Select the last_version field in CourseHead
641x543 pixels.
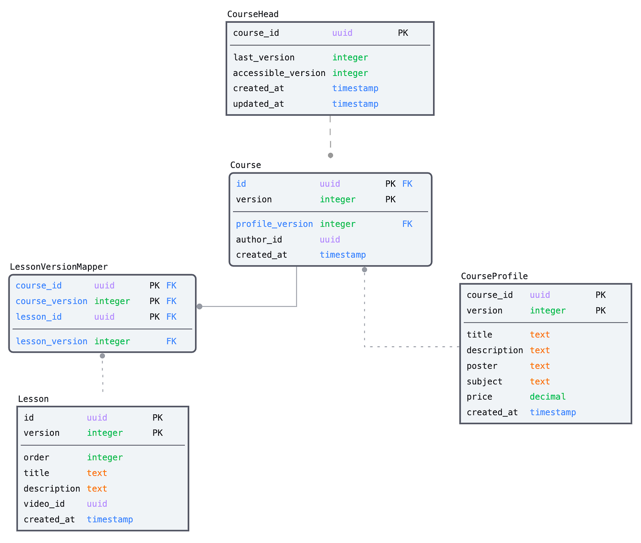pos(264,57)
